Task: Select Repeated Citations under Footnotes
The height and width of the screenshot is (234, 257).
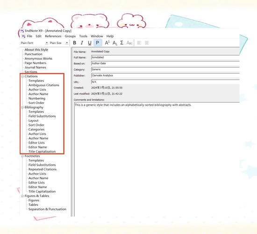Action: (43, 169)
